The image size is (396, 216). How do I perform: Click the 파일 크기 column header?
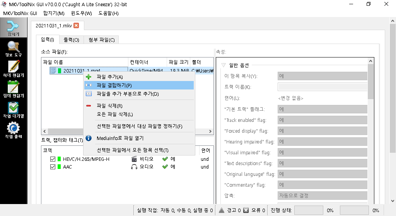(178, 62)
